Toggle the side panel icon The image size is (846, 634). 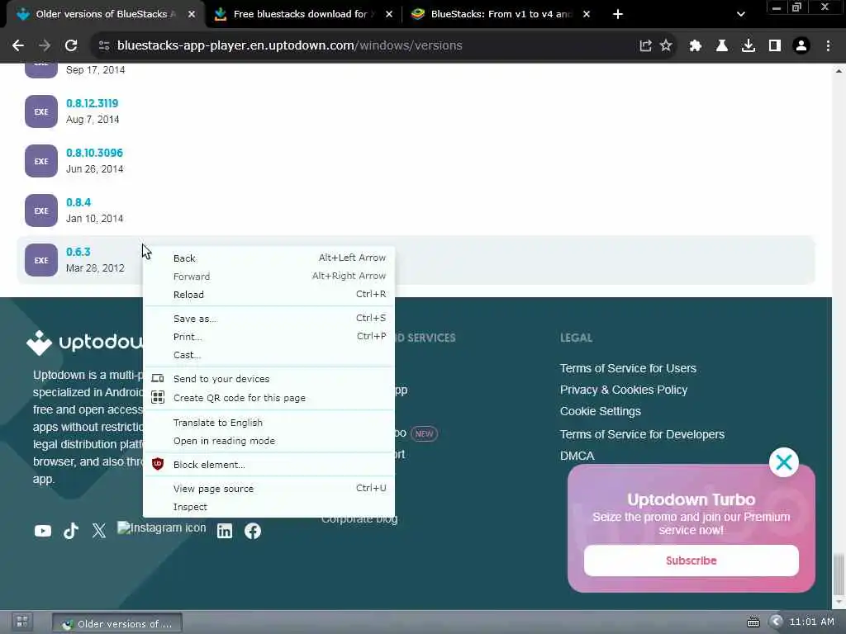(x=775, y=46)
